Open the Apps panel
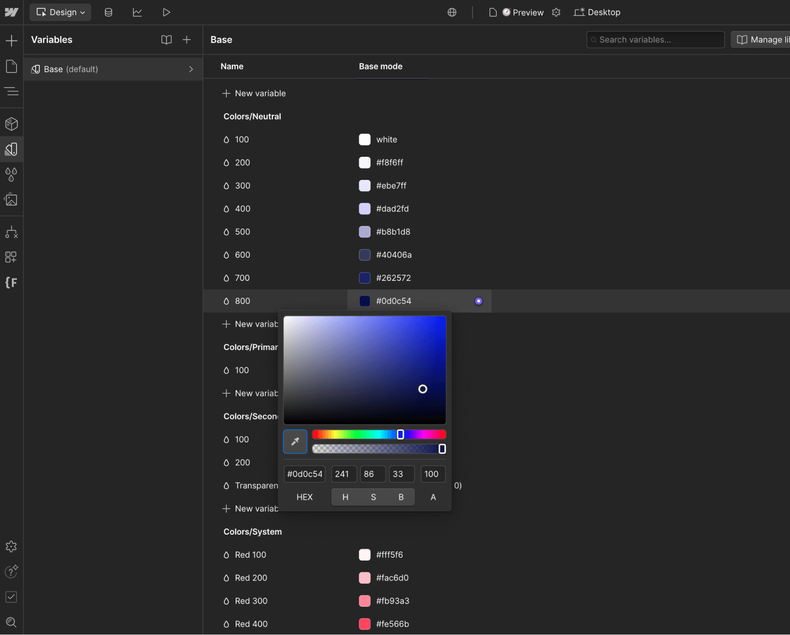 pos(11,257)
